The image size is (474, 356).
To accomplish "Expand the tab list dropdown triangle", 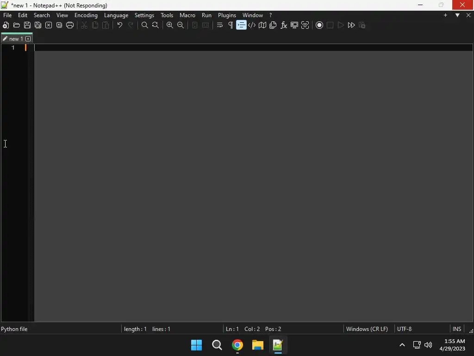I will (457, 15).
